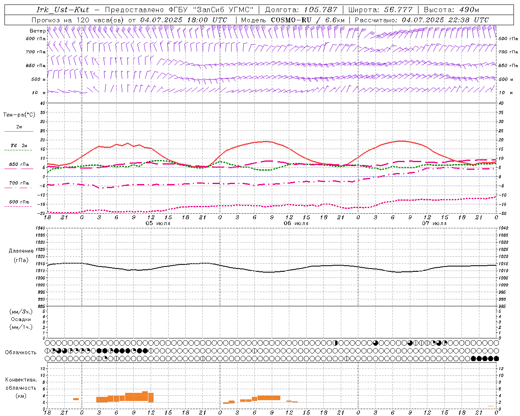Click the (мм/3ч.) precipitation unit label
The image size is (520, 416).
pos(21,312)
